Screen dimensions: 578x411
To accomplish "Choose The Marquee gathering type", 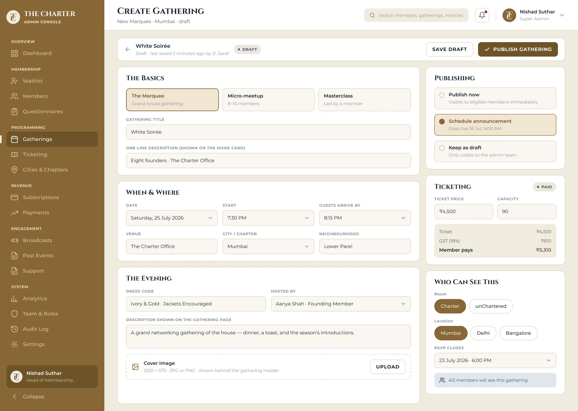I will [172, 100].
